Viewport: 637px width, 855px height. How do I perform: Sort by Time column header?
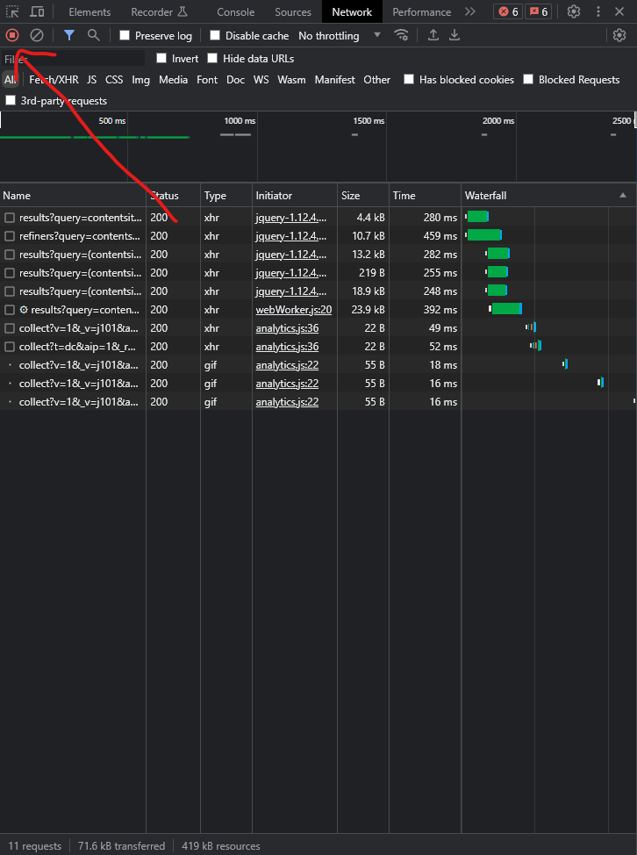(425, 195)
